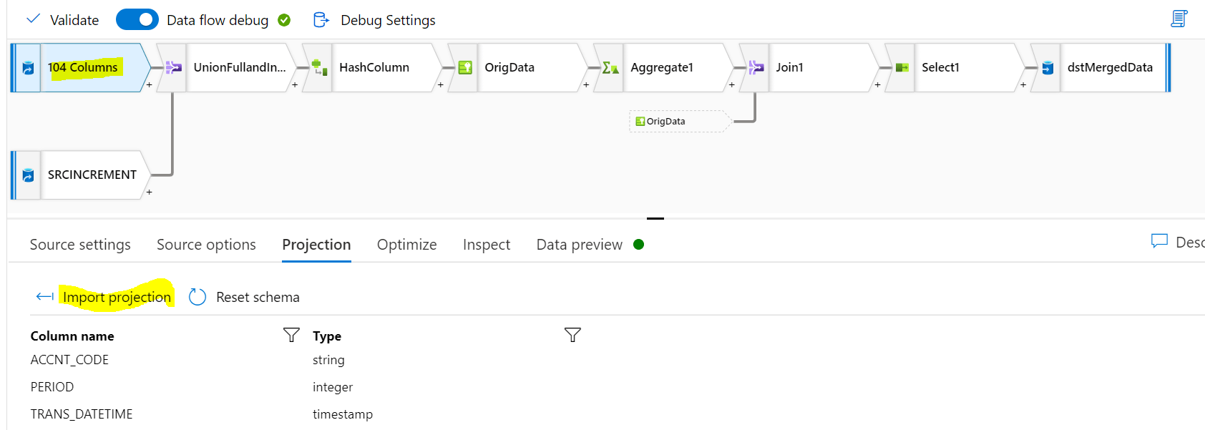Click Reset schema

pyautogui.click(x=257, y=297)
